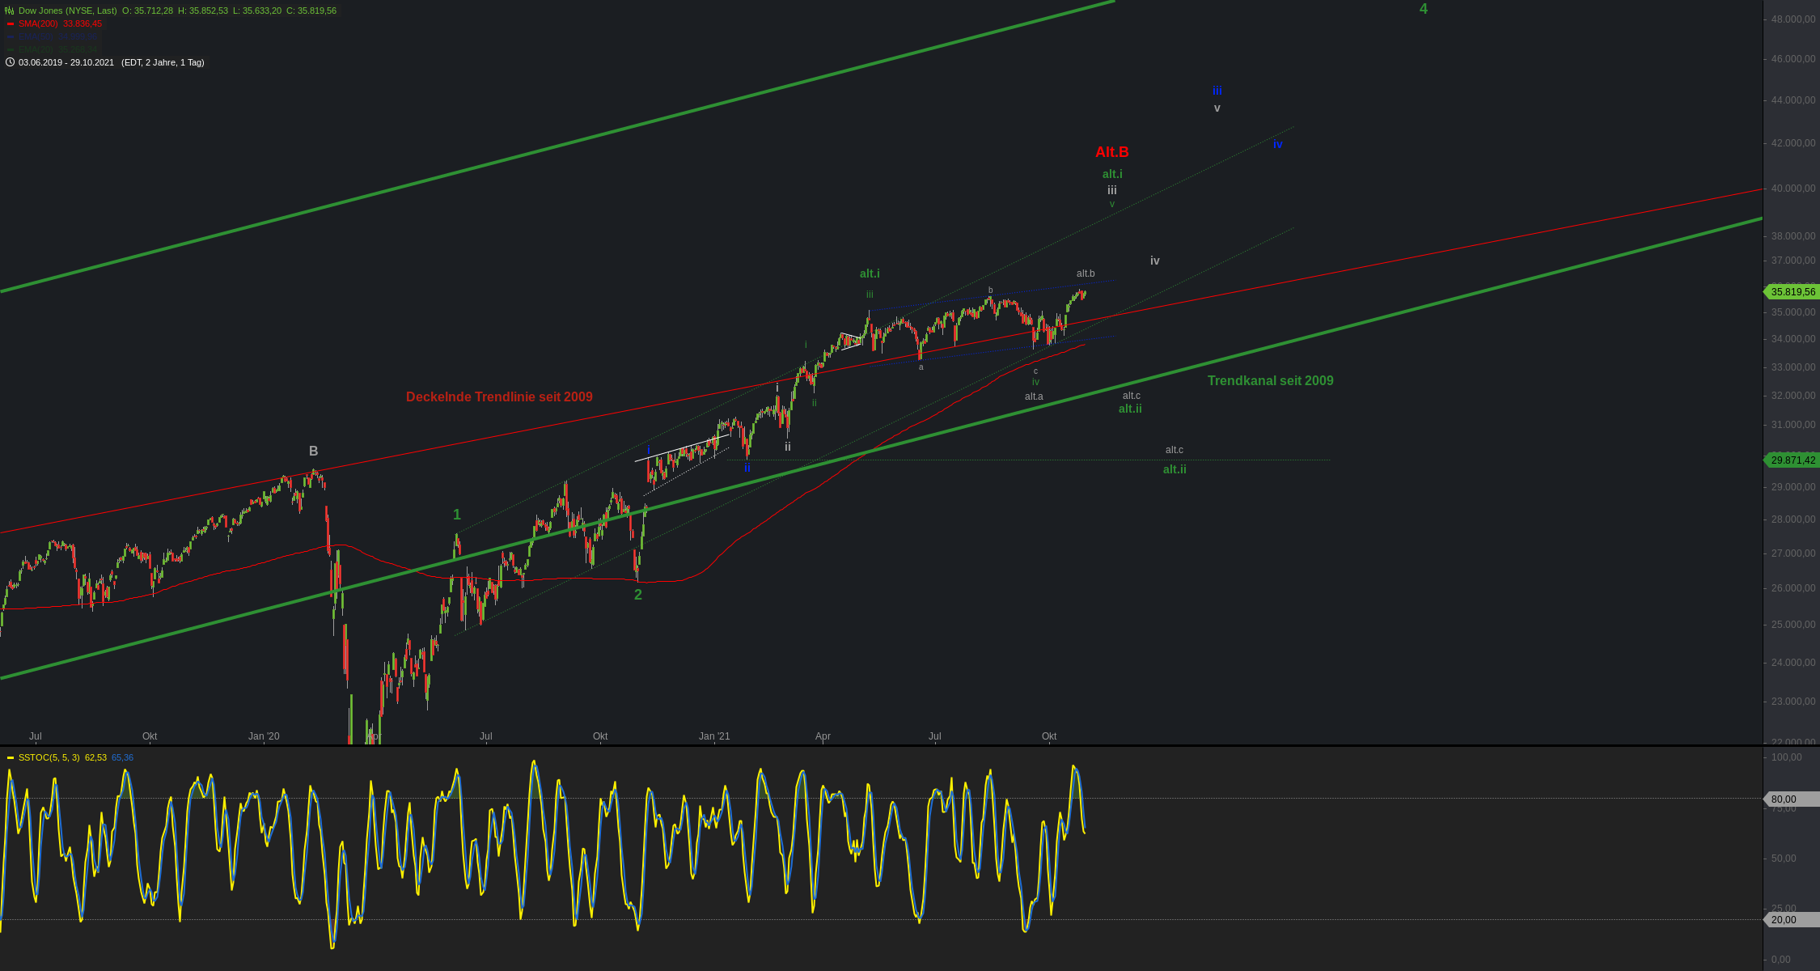
Task: Click the 'Jan '21' time axis label
Action: (x=713, y=736)
